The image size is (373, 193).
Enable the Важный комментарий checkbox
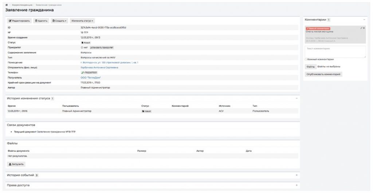click(306, 59)
